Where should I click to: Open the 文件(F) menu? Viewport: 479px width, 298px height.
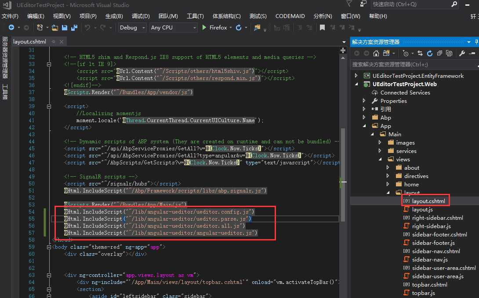pyautogui.click(x=10, y=16)
